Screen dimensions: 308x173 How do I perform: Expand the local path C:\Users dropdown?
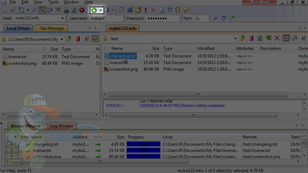click(x=62, y=39)
